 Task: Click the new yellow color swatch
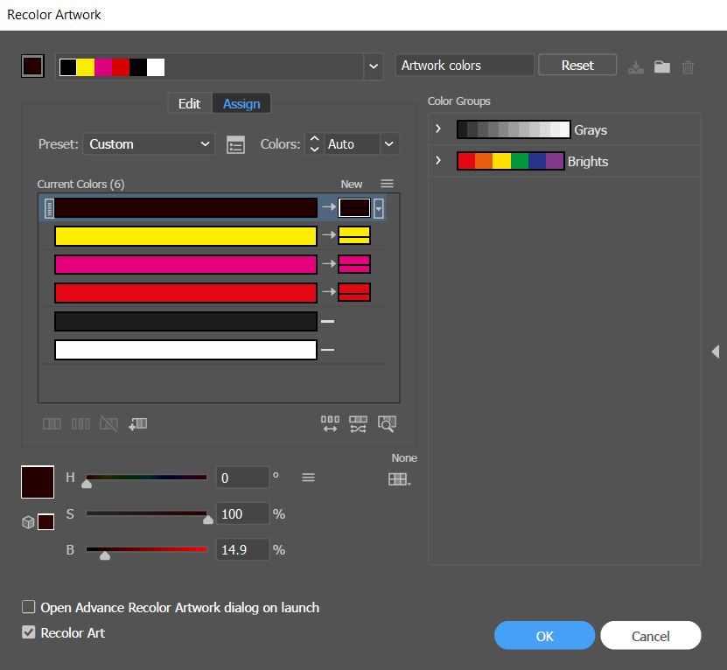tap(354, 235)
